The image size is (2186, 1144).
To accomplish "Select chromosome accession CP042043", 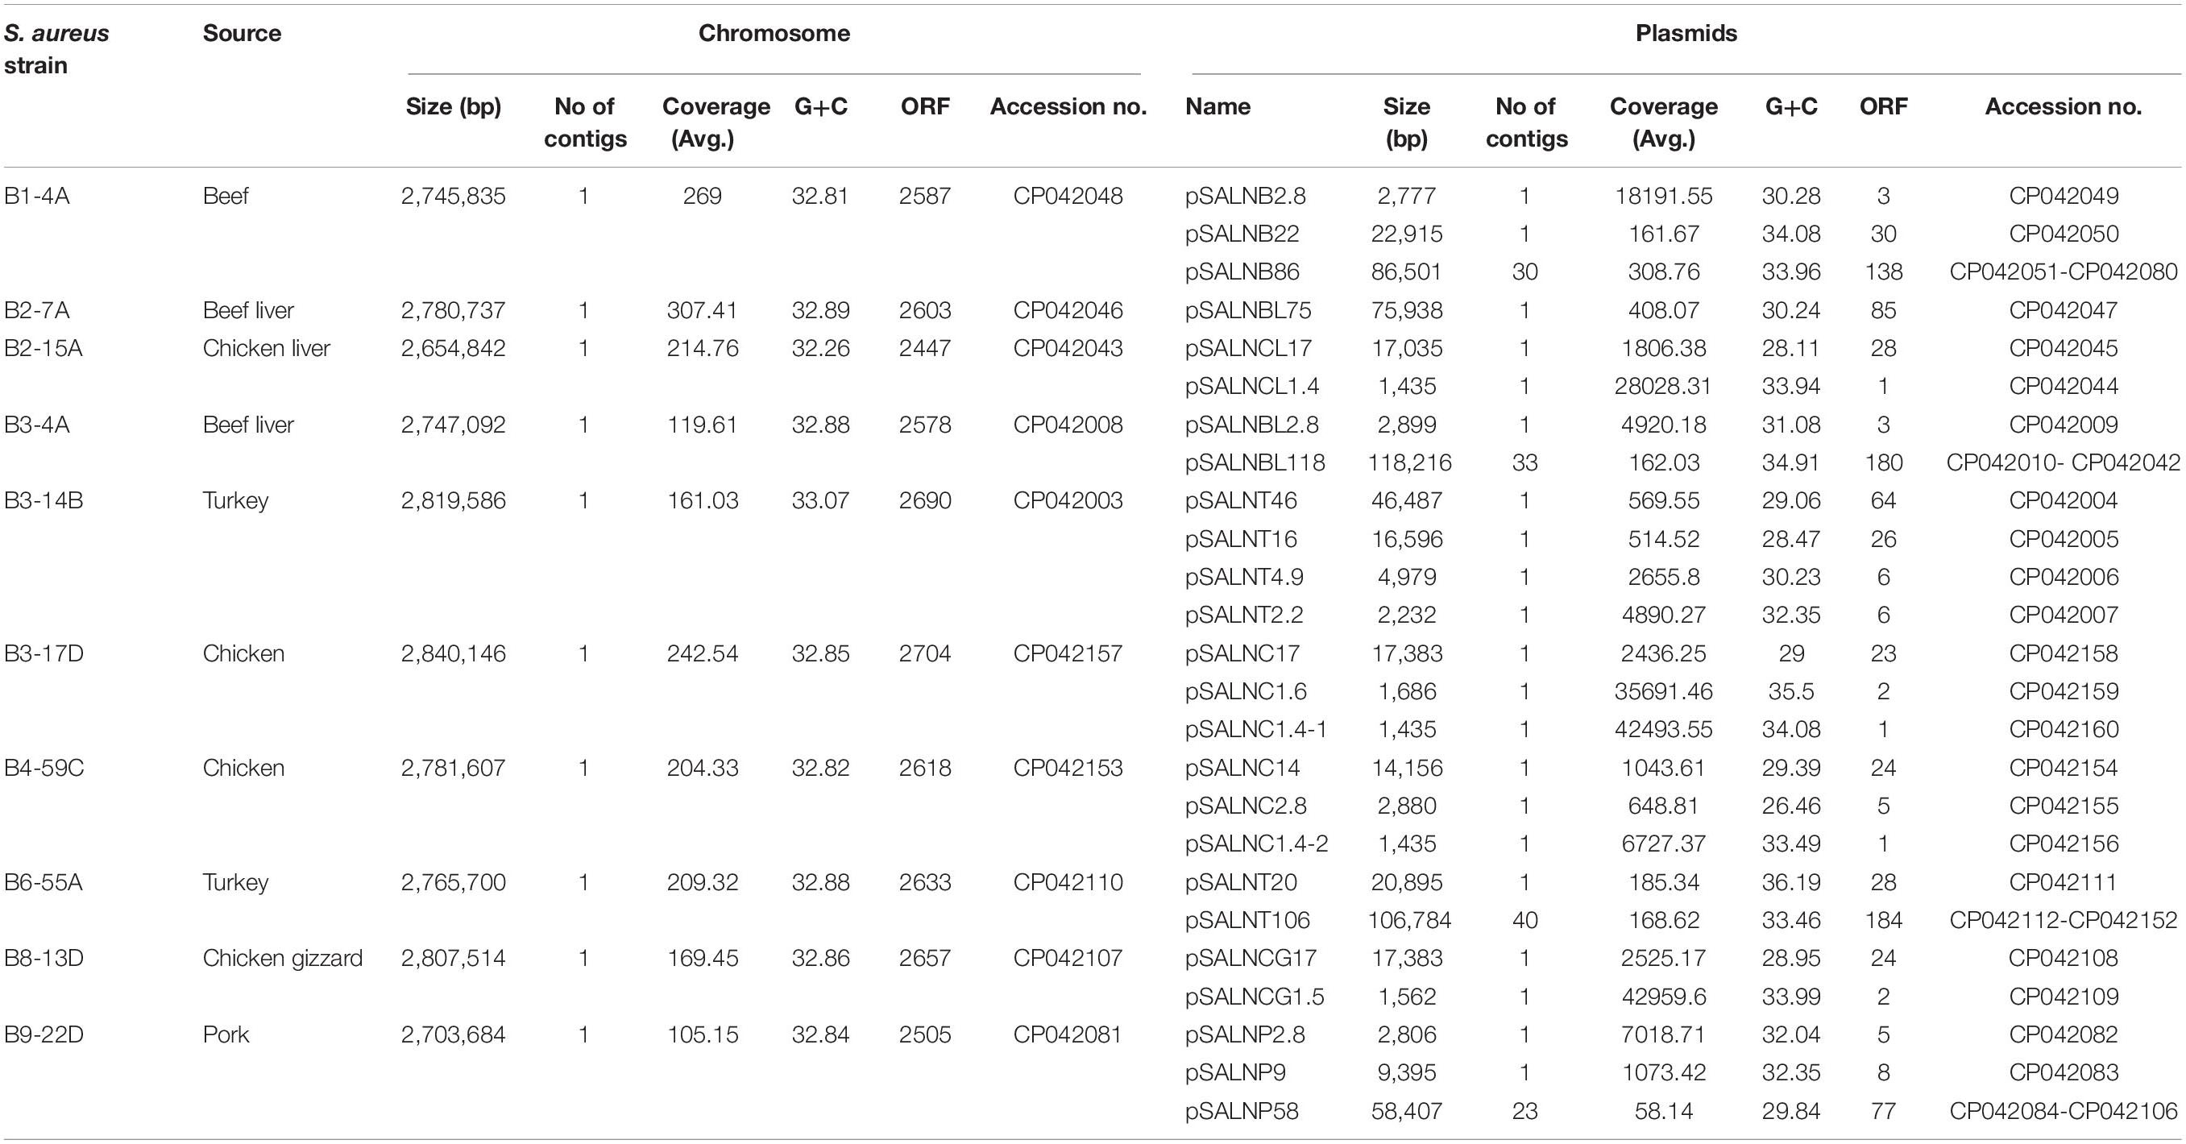I will (x=1068, y=349).
